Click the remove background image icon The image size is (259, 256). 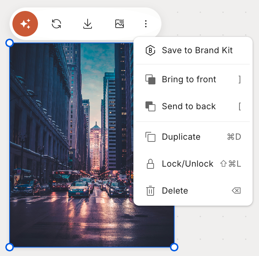coord(120,24)
